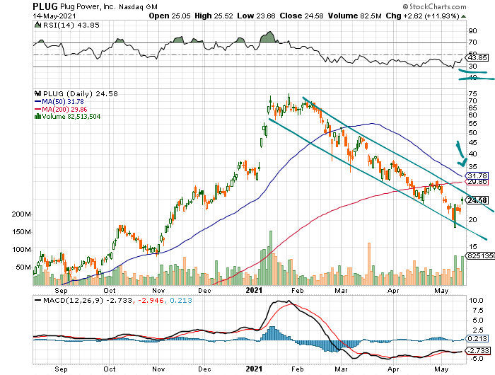Viewport: 495px width, 375px height.
Task: Click the black line sample before MACD(12,26,9)
Action: coord(38,300)
